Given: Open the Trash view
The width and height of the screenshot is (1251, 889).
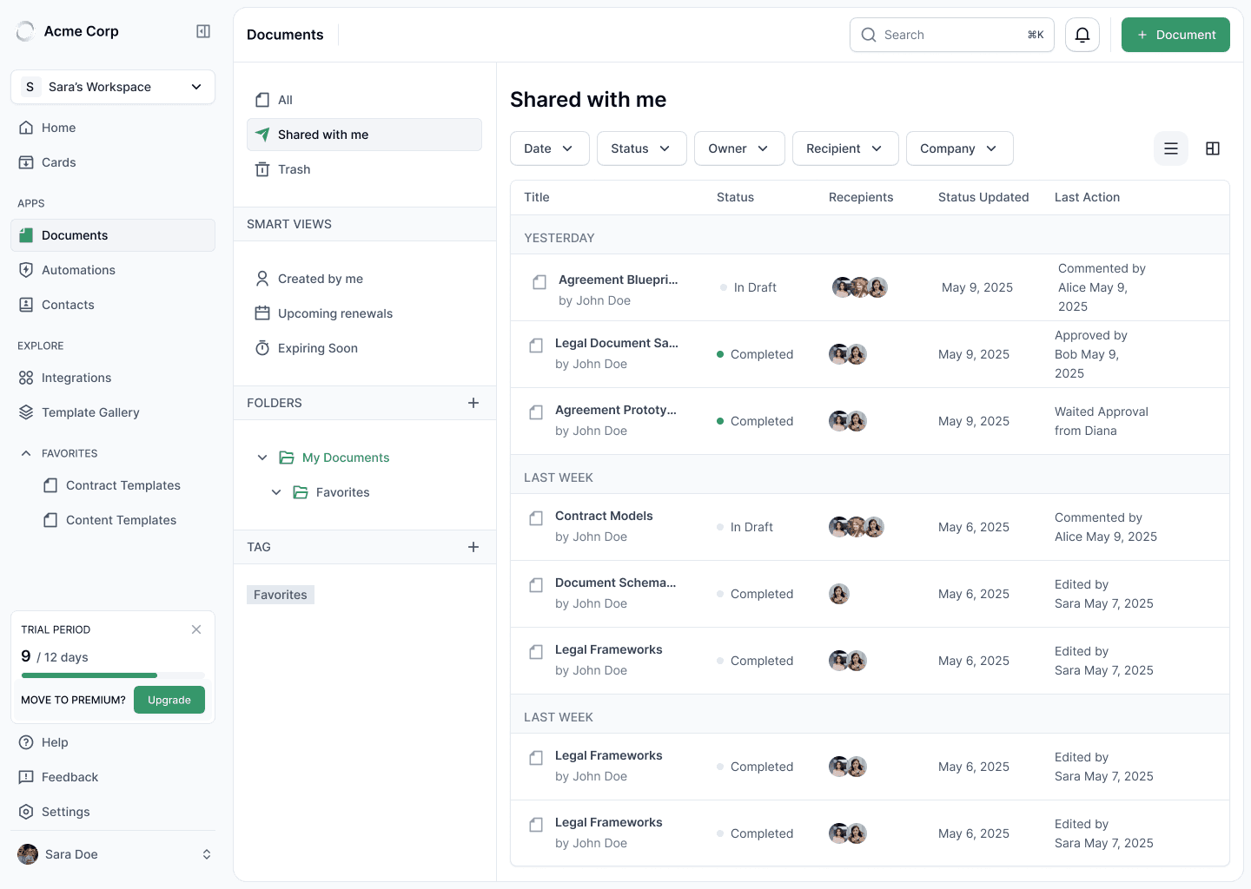Looking at the screenshot, I should [x=364, y=169].
